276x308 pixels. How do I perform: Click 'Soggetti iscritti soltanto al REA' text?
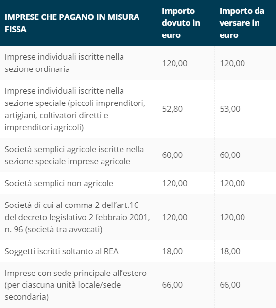(x=62, y=251)
